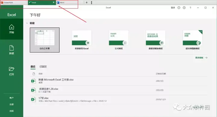Close the Excel tab

point(54,2)
